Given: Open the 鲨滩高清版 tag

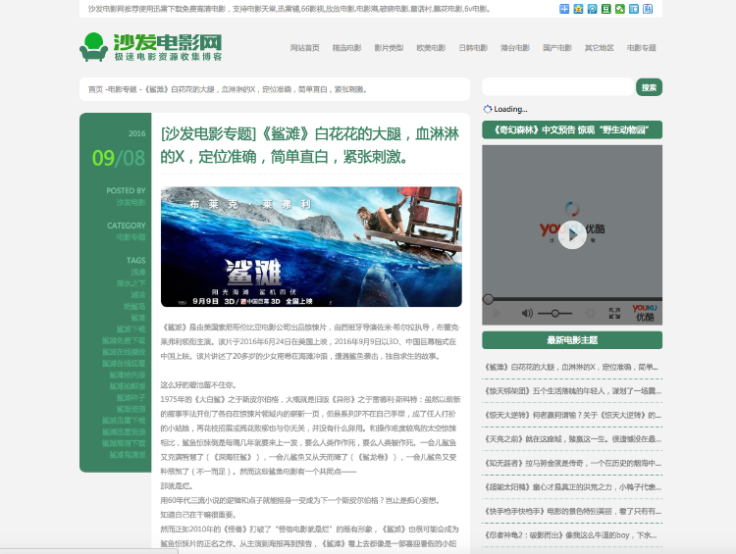Looking at the screenshot, I should [x=128, y=455].
